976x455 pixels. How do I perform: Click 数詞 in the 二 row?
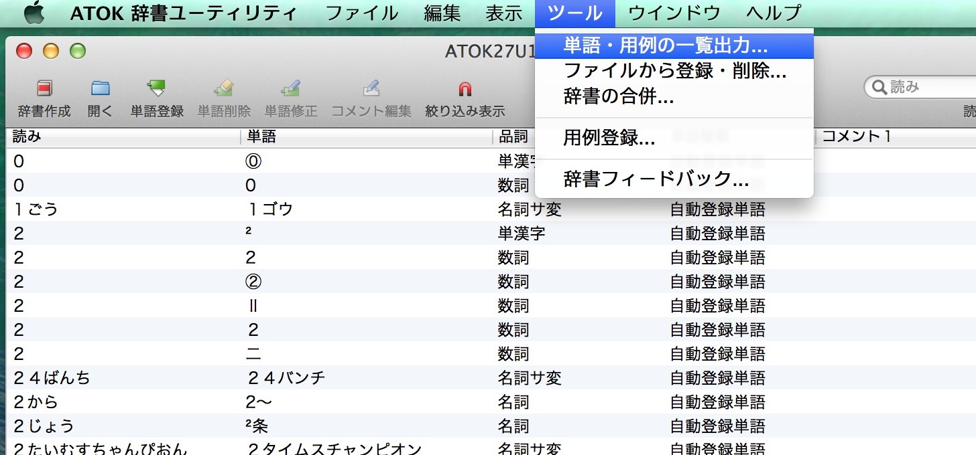coord(513,354)
